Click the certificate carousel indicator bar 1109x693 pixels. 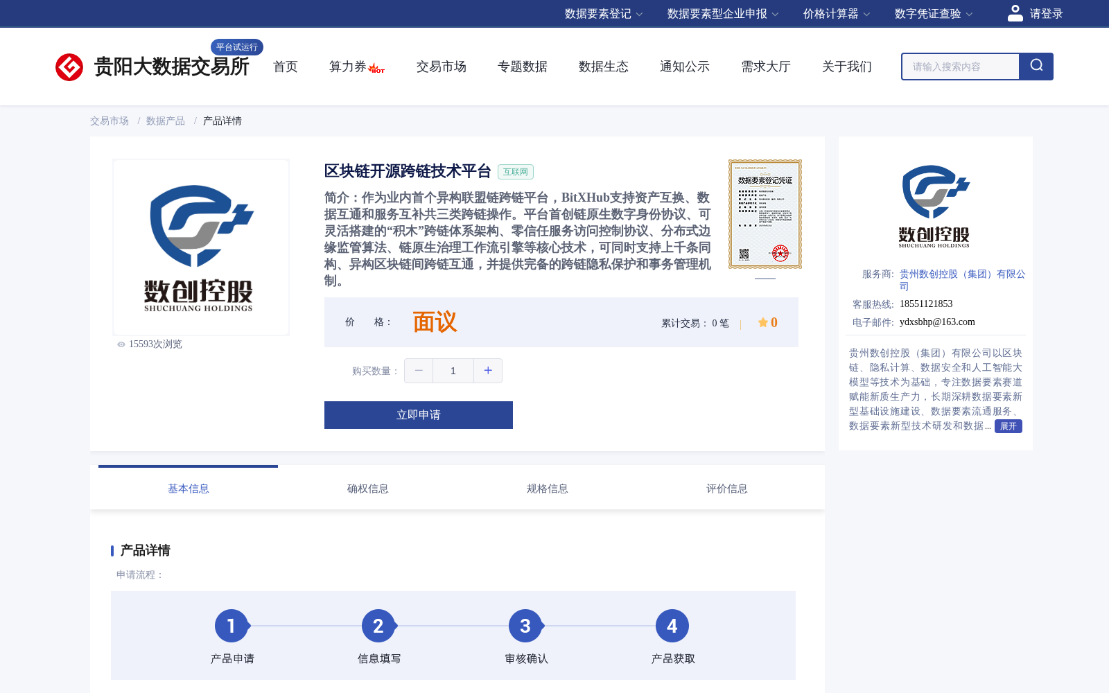point(765,279)
